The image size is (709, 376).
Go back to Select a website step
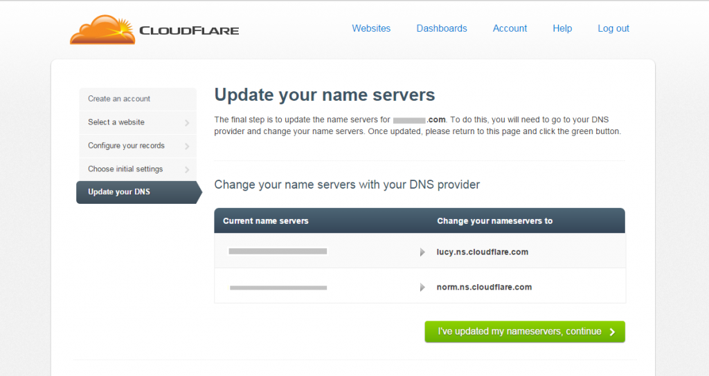click(138, 122)
